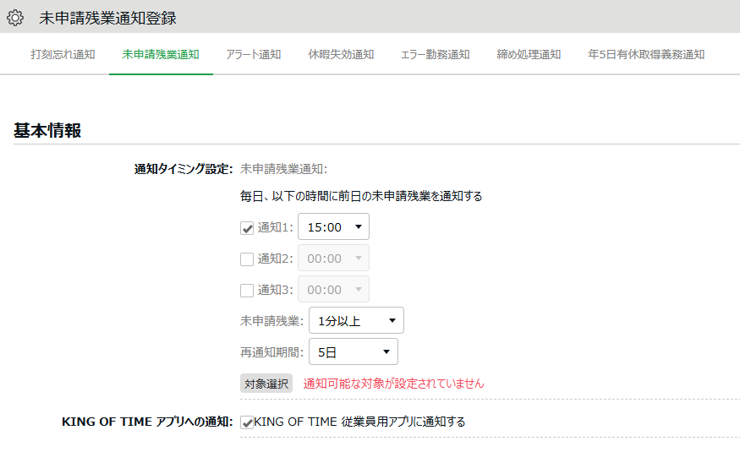Image resolution: width=740 pixels, height=452 pixels.
Task: Switch to the 締め処理通知 tab
Action: point(529,55)
